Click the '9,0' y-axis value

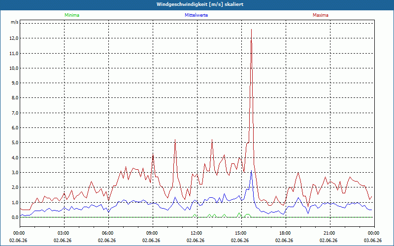[x=15, y=83]
